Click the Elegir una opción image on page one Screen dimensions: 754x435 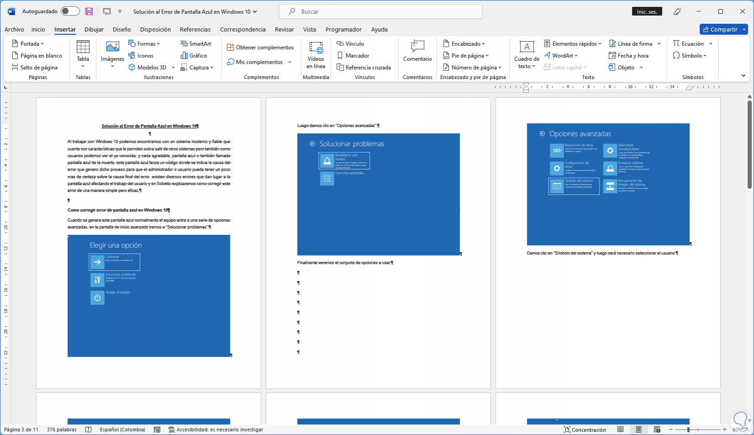149,296
